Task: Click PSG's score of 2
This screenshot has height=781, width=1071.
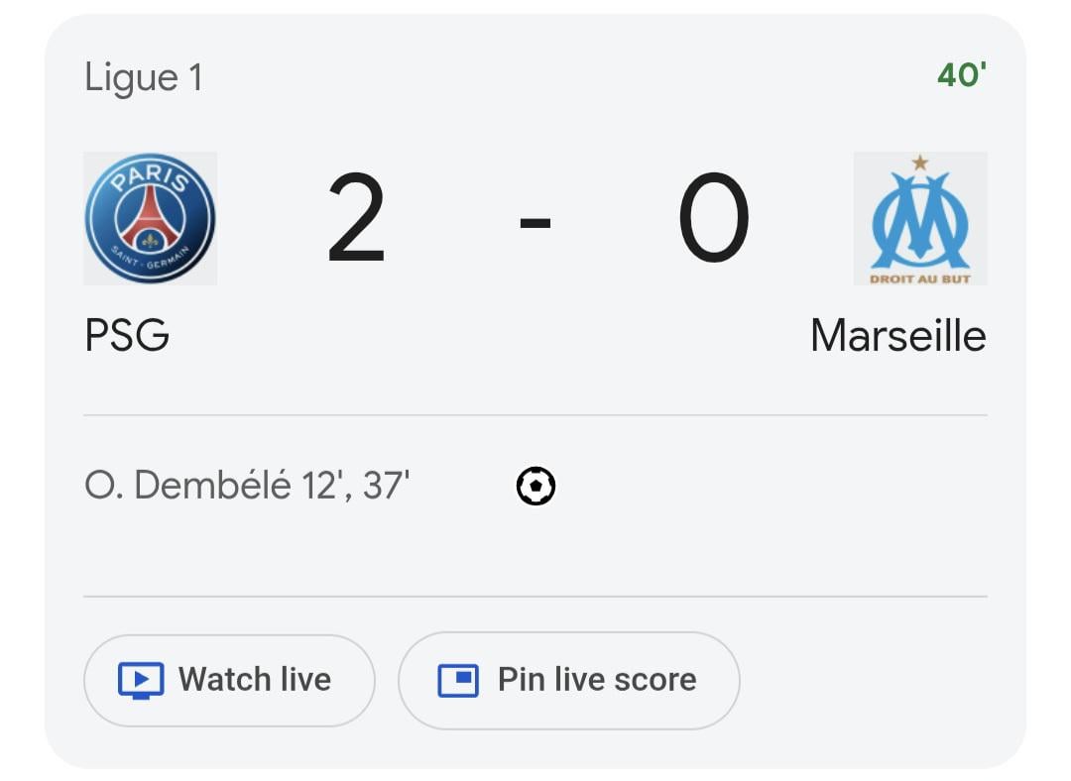Action: (356, 220)
